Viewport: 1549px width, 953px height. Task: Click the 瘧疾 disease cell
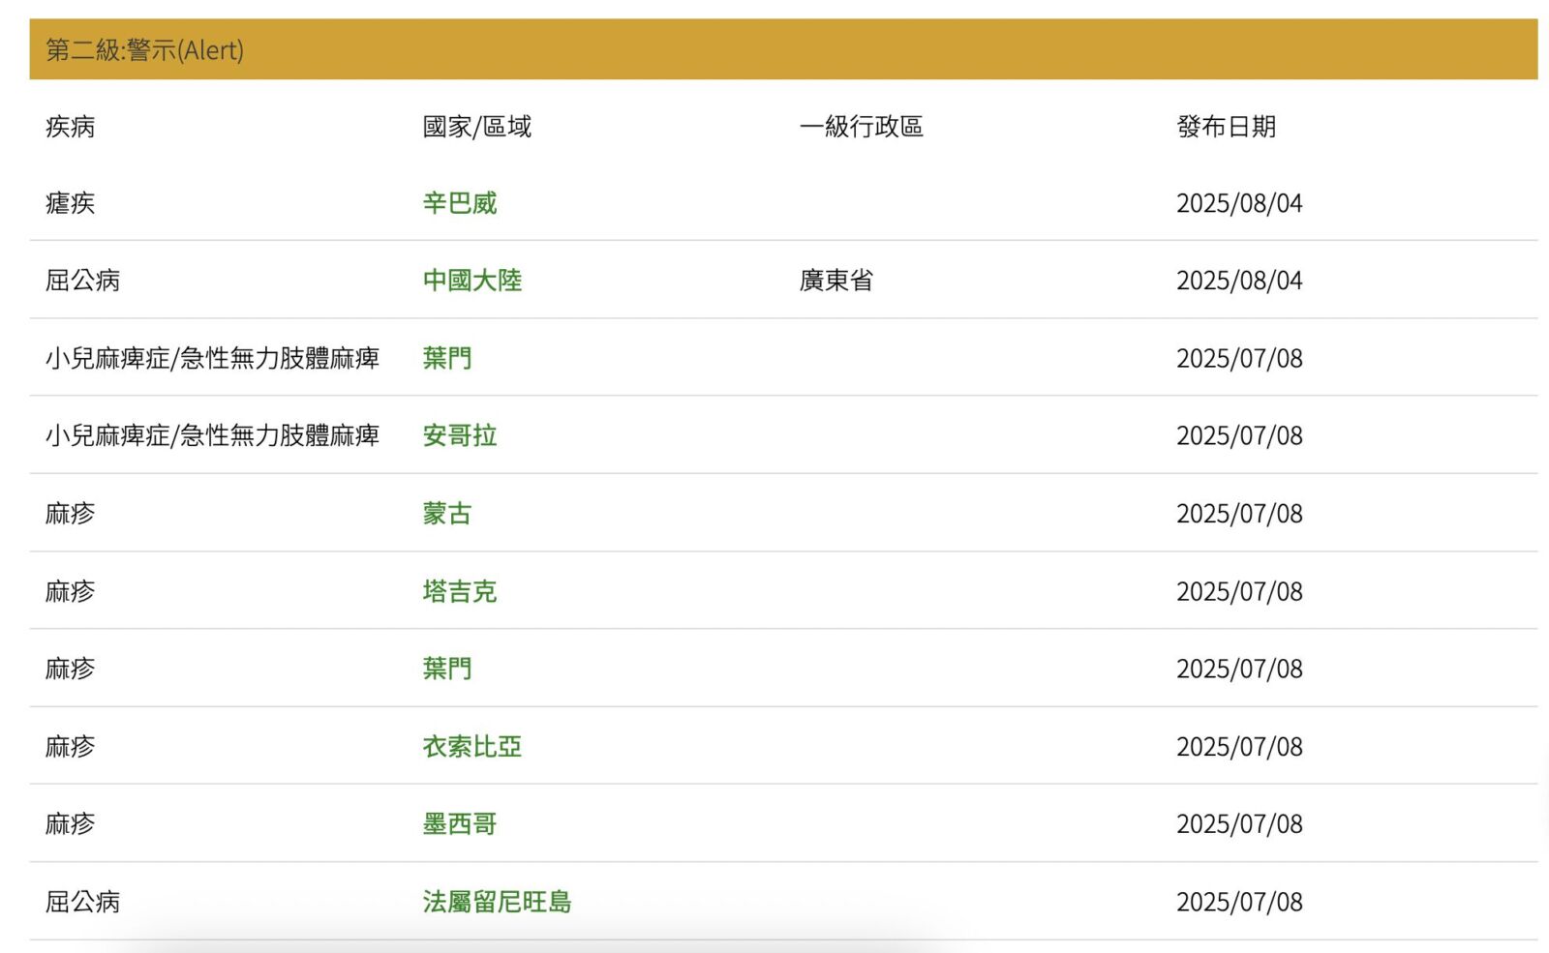(71, 203)
